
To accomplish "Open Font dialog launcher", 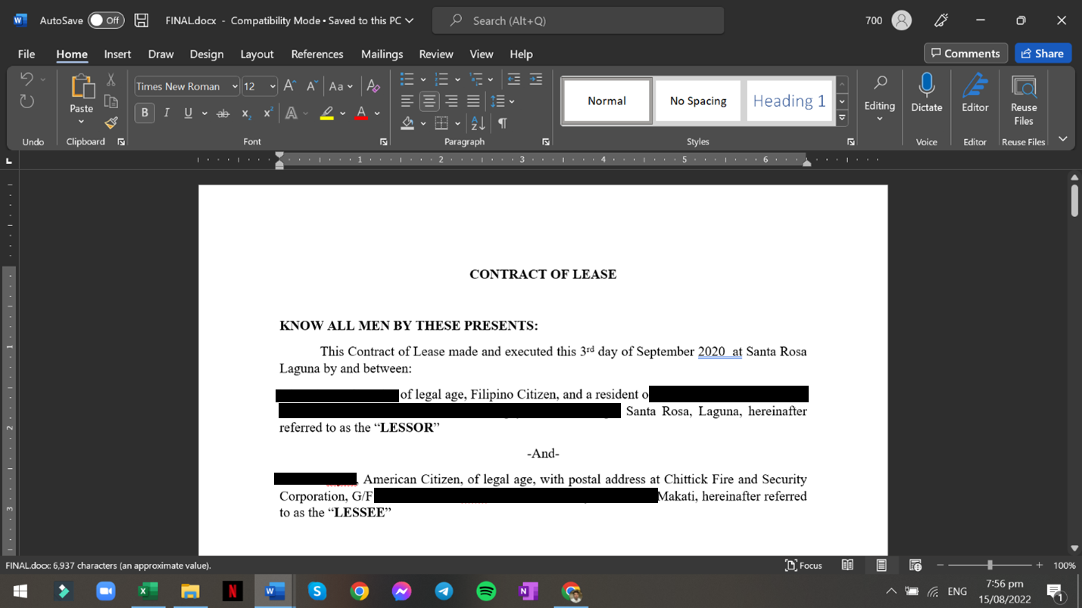I will 383,141.
